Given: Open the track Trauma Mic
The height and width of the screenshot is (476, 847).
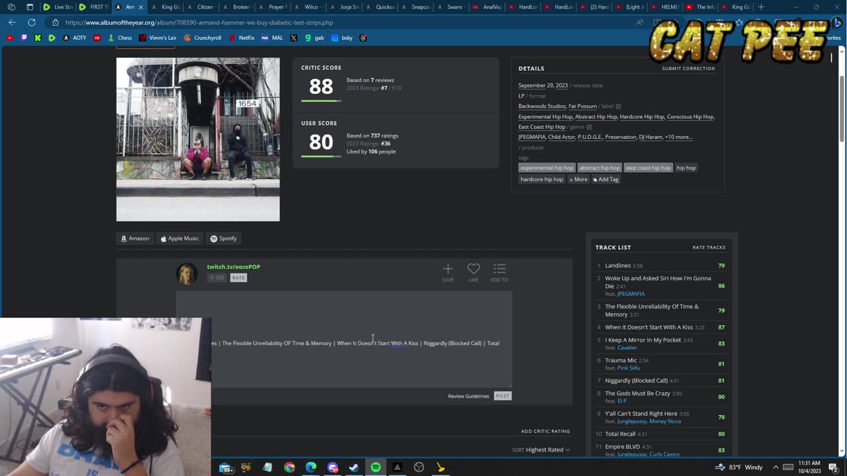Looking at the screenshot, I should coord(621,360).
